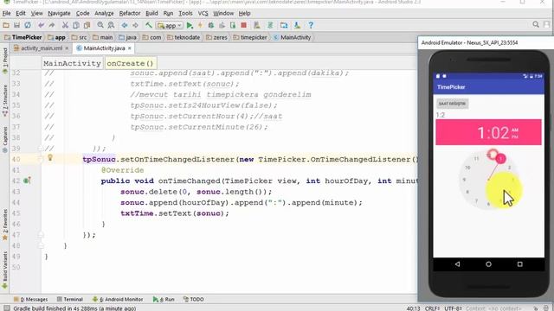Screen dimensions: 554x311
Task: Click the red Stop icon
Action: [243, 25]
